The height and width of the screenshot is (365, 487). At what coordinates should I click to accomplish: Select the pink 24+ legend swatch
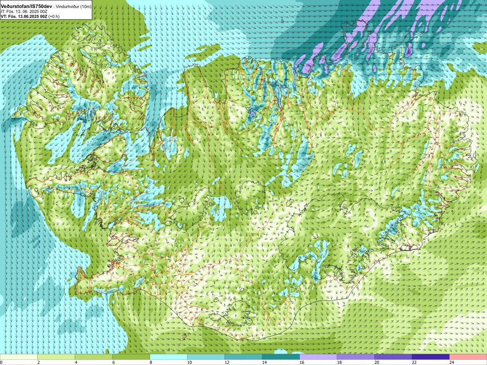468,357
